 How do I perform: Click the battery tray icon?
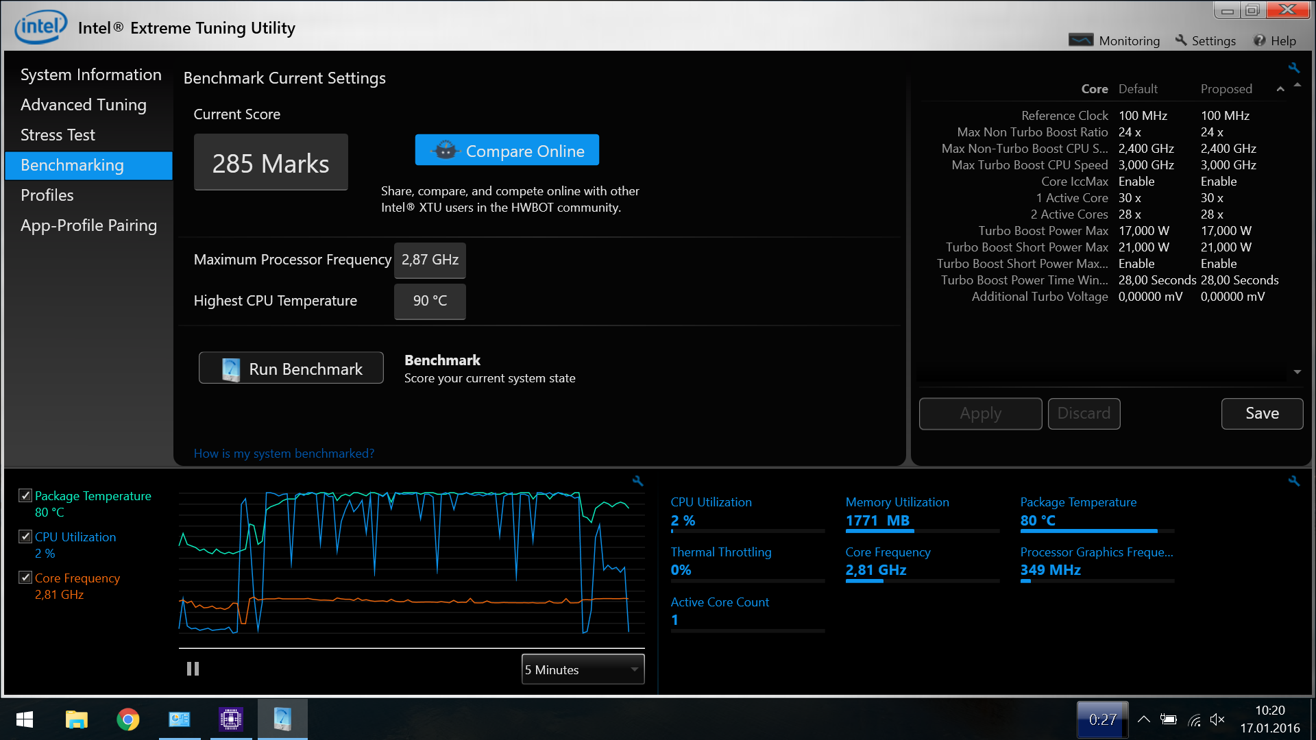1169,719
